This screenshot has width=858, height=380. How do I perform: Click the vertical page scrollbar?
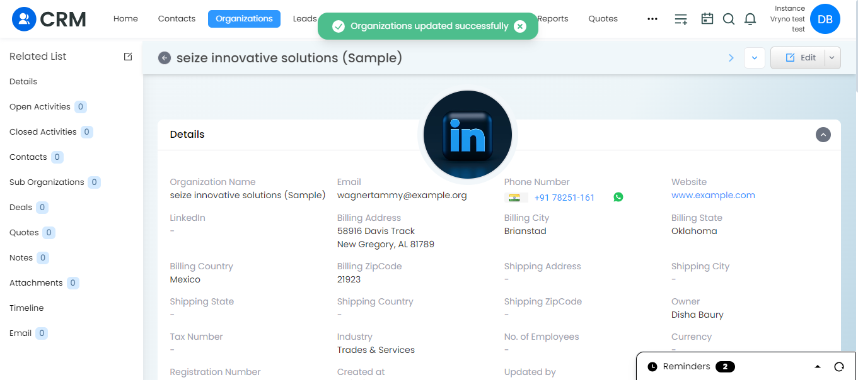(855, 47)
